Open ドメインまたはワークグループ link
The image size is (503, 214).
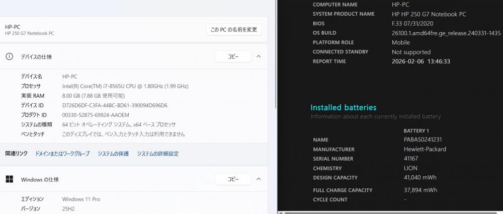[x=62, y=154]
